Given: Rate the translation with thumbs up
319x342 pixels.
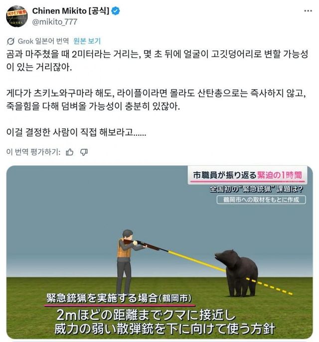Looking at the screenshot, I should (x=69, y=152).
